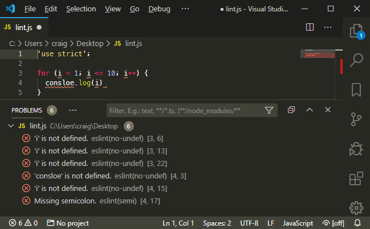
Task: Switch to the PROBLEMS tab
Action: (x=27, y=110)
